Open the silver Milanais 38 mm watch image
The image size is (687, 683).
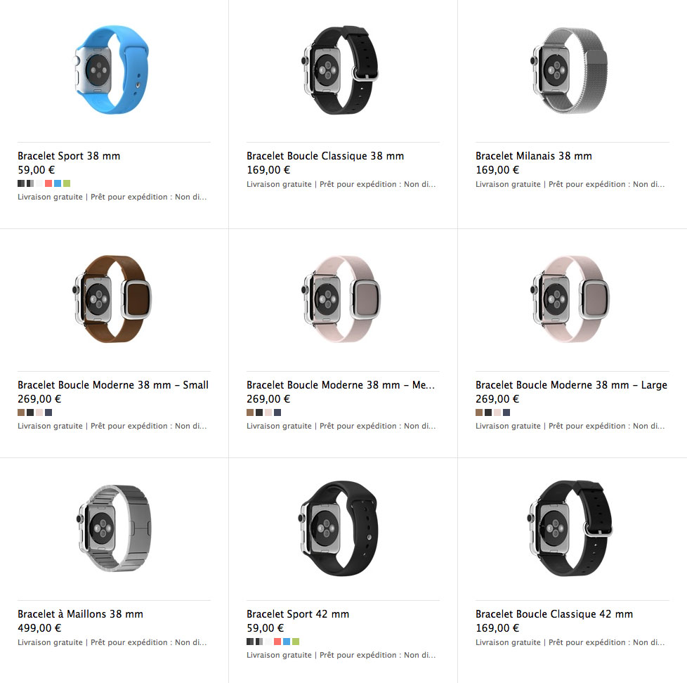(x=570, y=70)
